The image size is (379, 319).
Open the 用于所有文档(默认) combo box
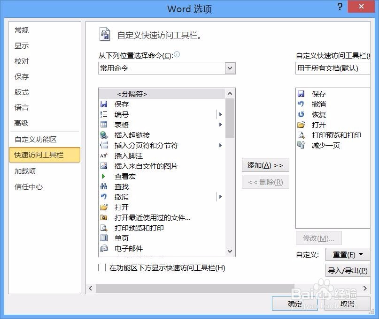pos(333,68)
